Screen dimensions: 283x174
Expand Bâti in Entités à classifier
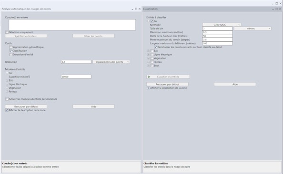pos(148,51)
